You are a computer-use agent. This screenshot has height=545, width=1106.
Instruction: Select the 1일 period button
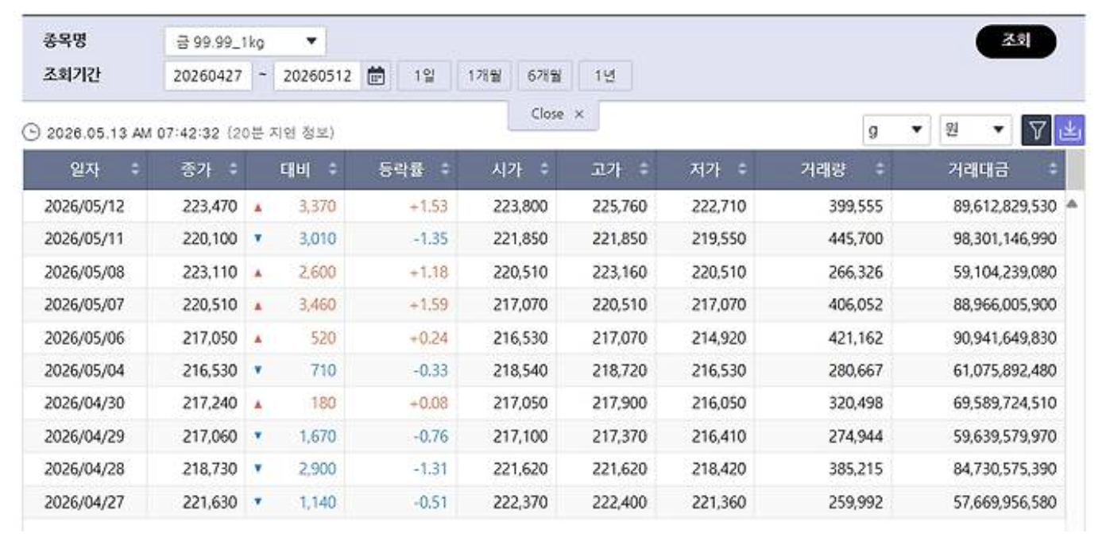[423, 77]
